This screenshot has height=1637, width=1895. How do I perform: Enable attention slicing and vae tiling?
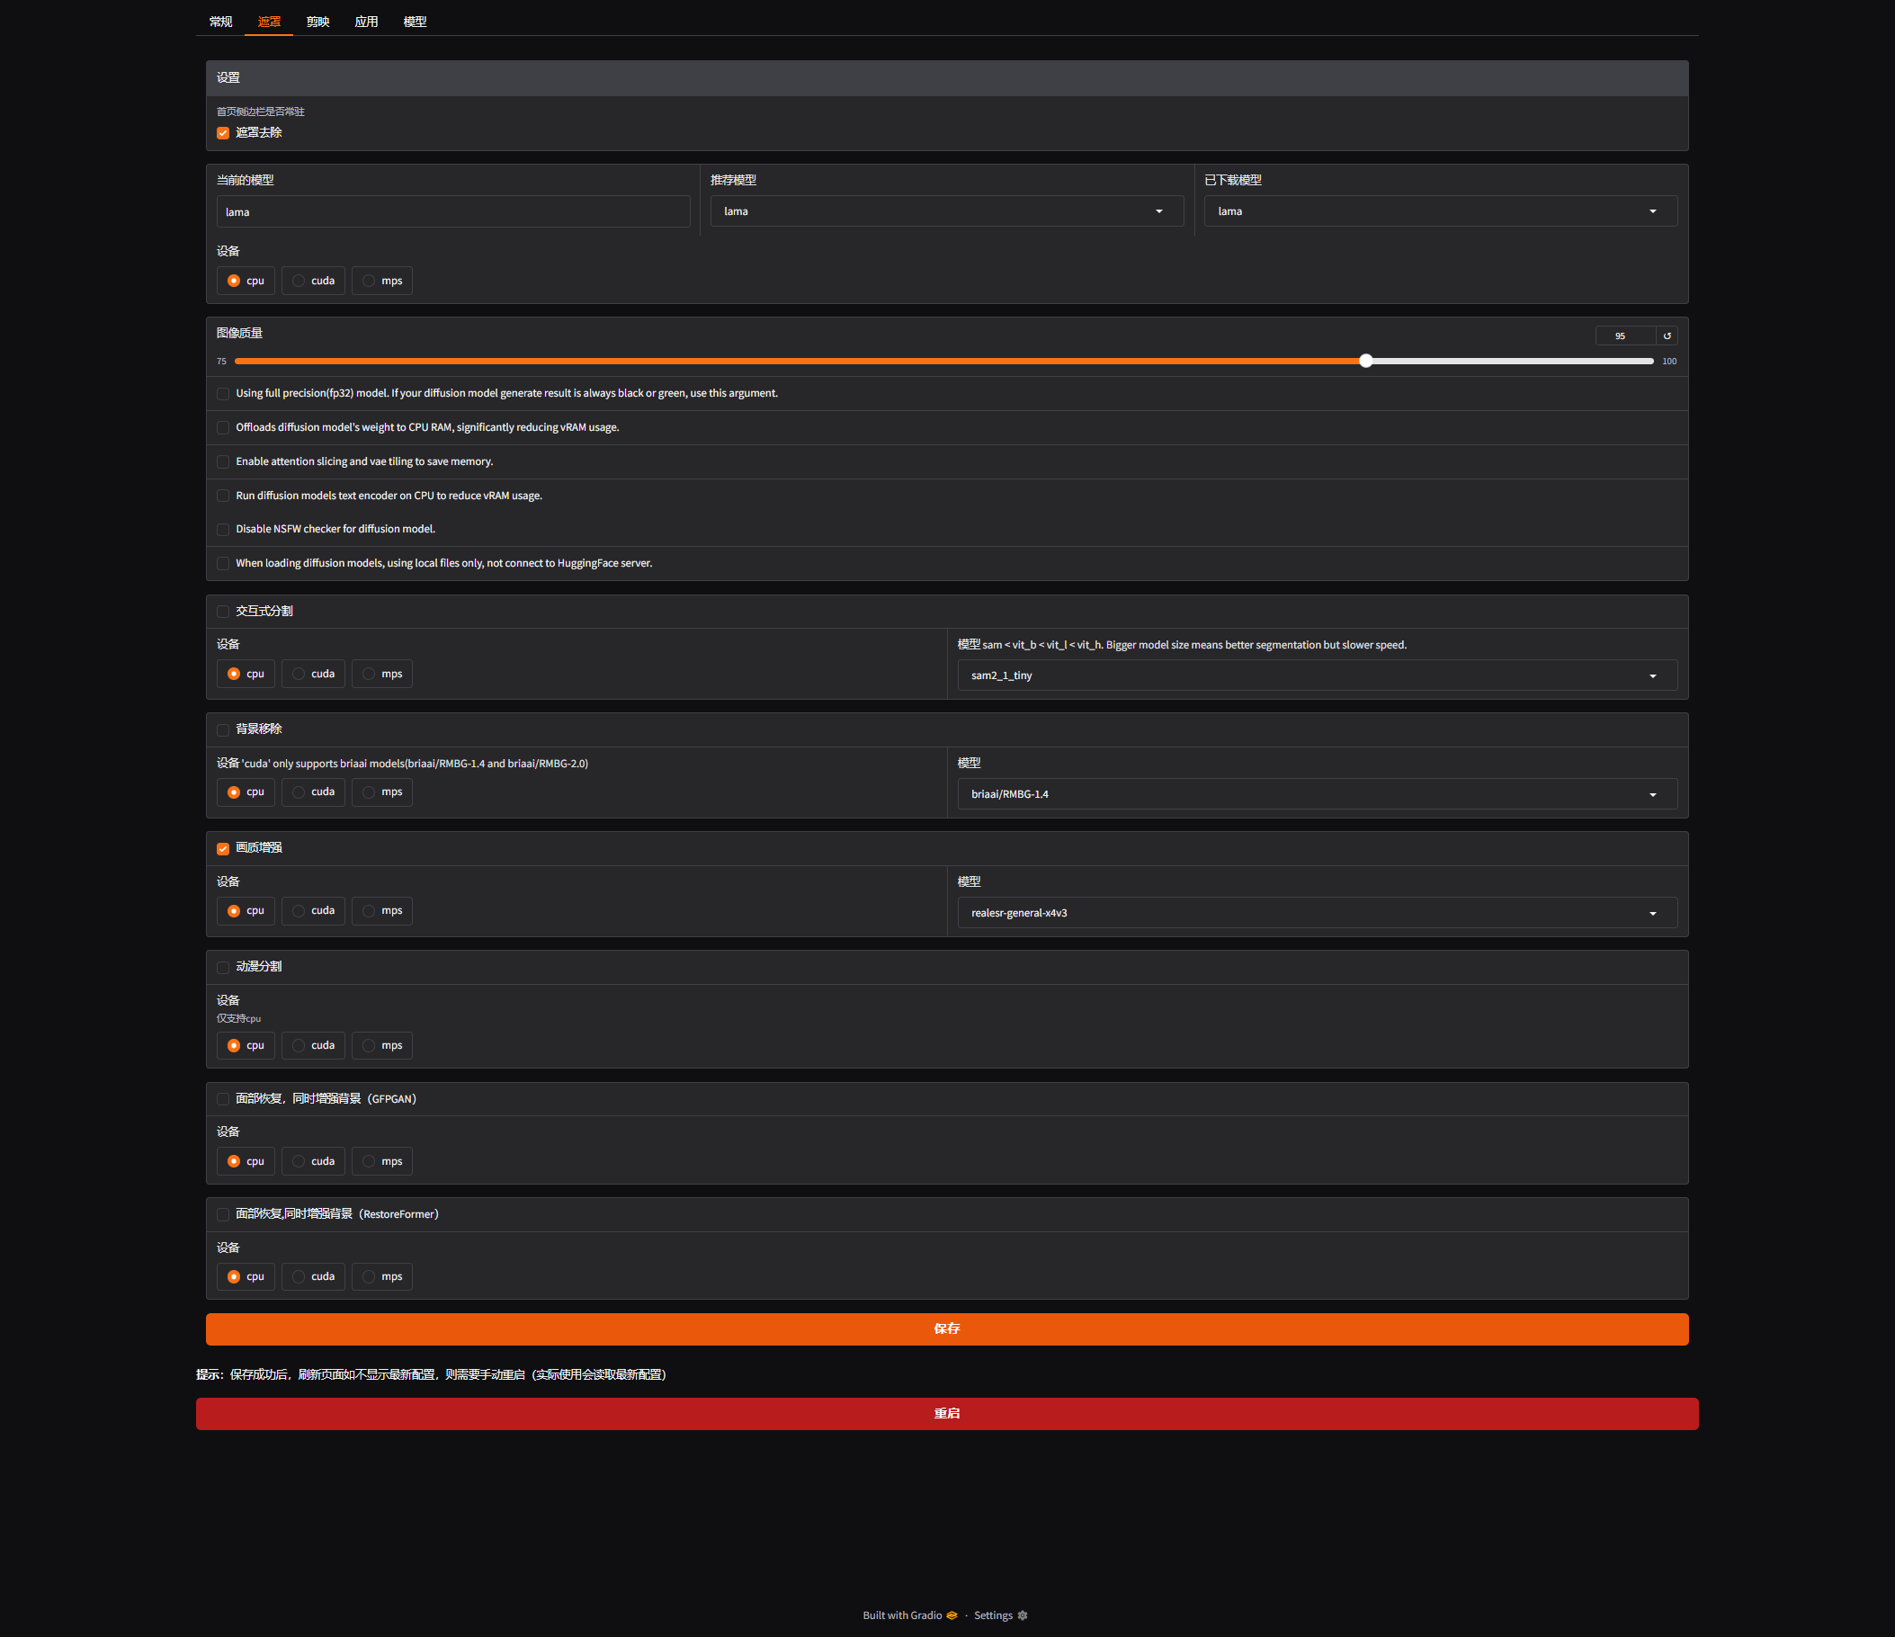(223, 461)
